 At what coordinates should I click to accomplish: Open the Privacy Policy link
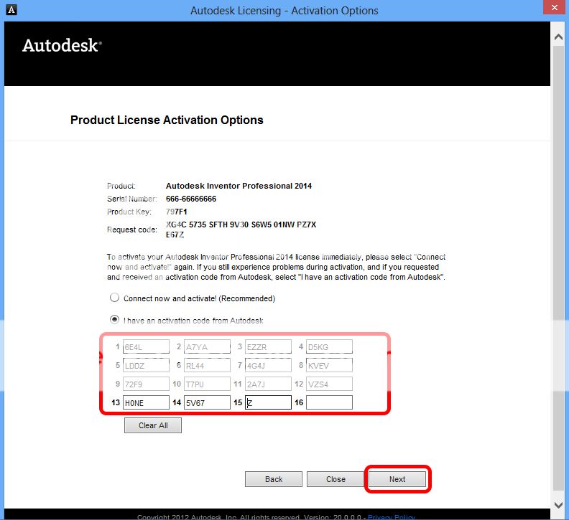click(x=391, y=517)
